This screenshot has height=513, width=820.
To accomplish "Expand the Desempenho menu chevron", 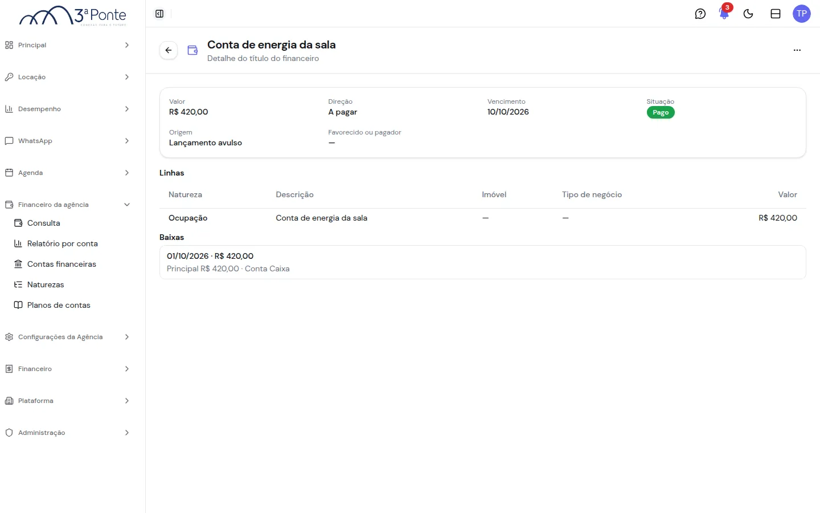I will click(x=127, y=109).
